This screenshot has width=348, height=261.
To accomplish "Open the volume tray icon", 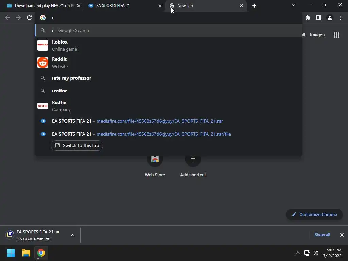I will click(315, 253).
